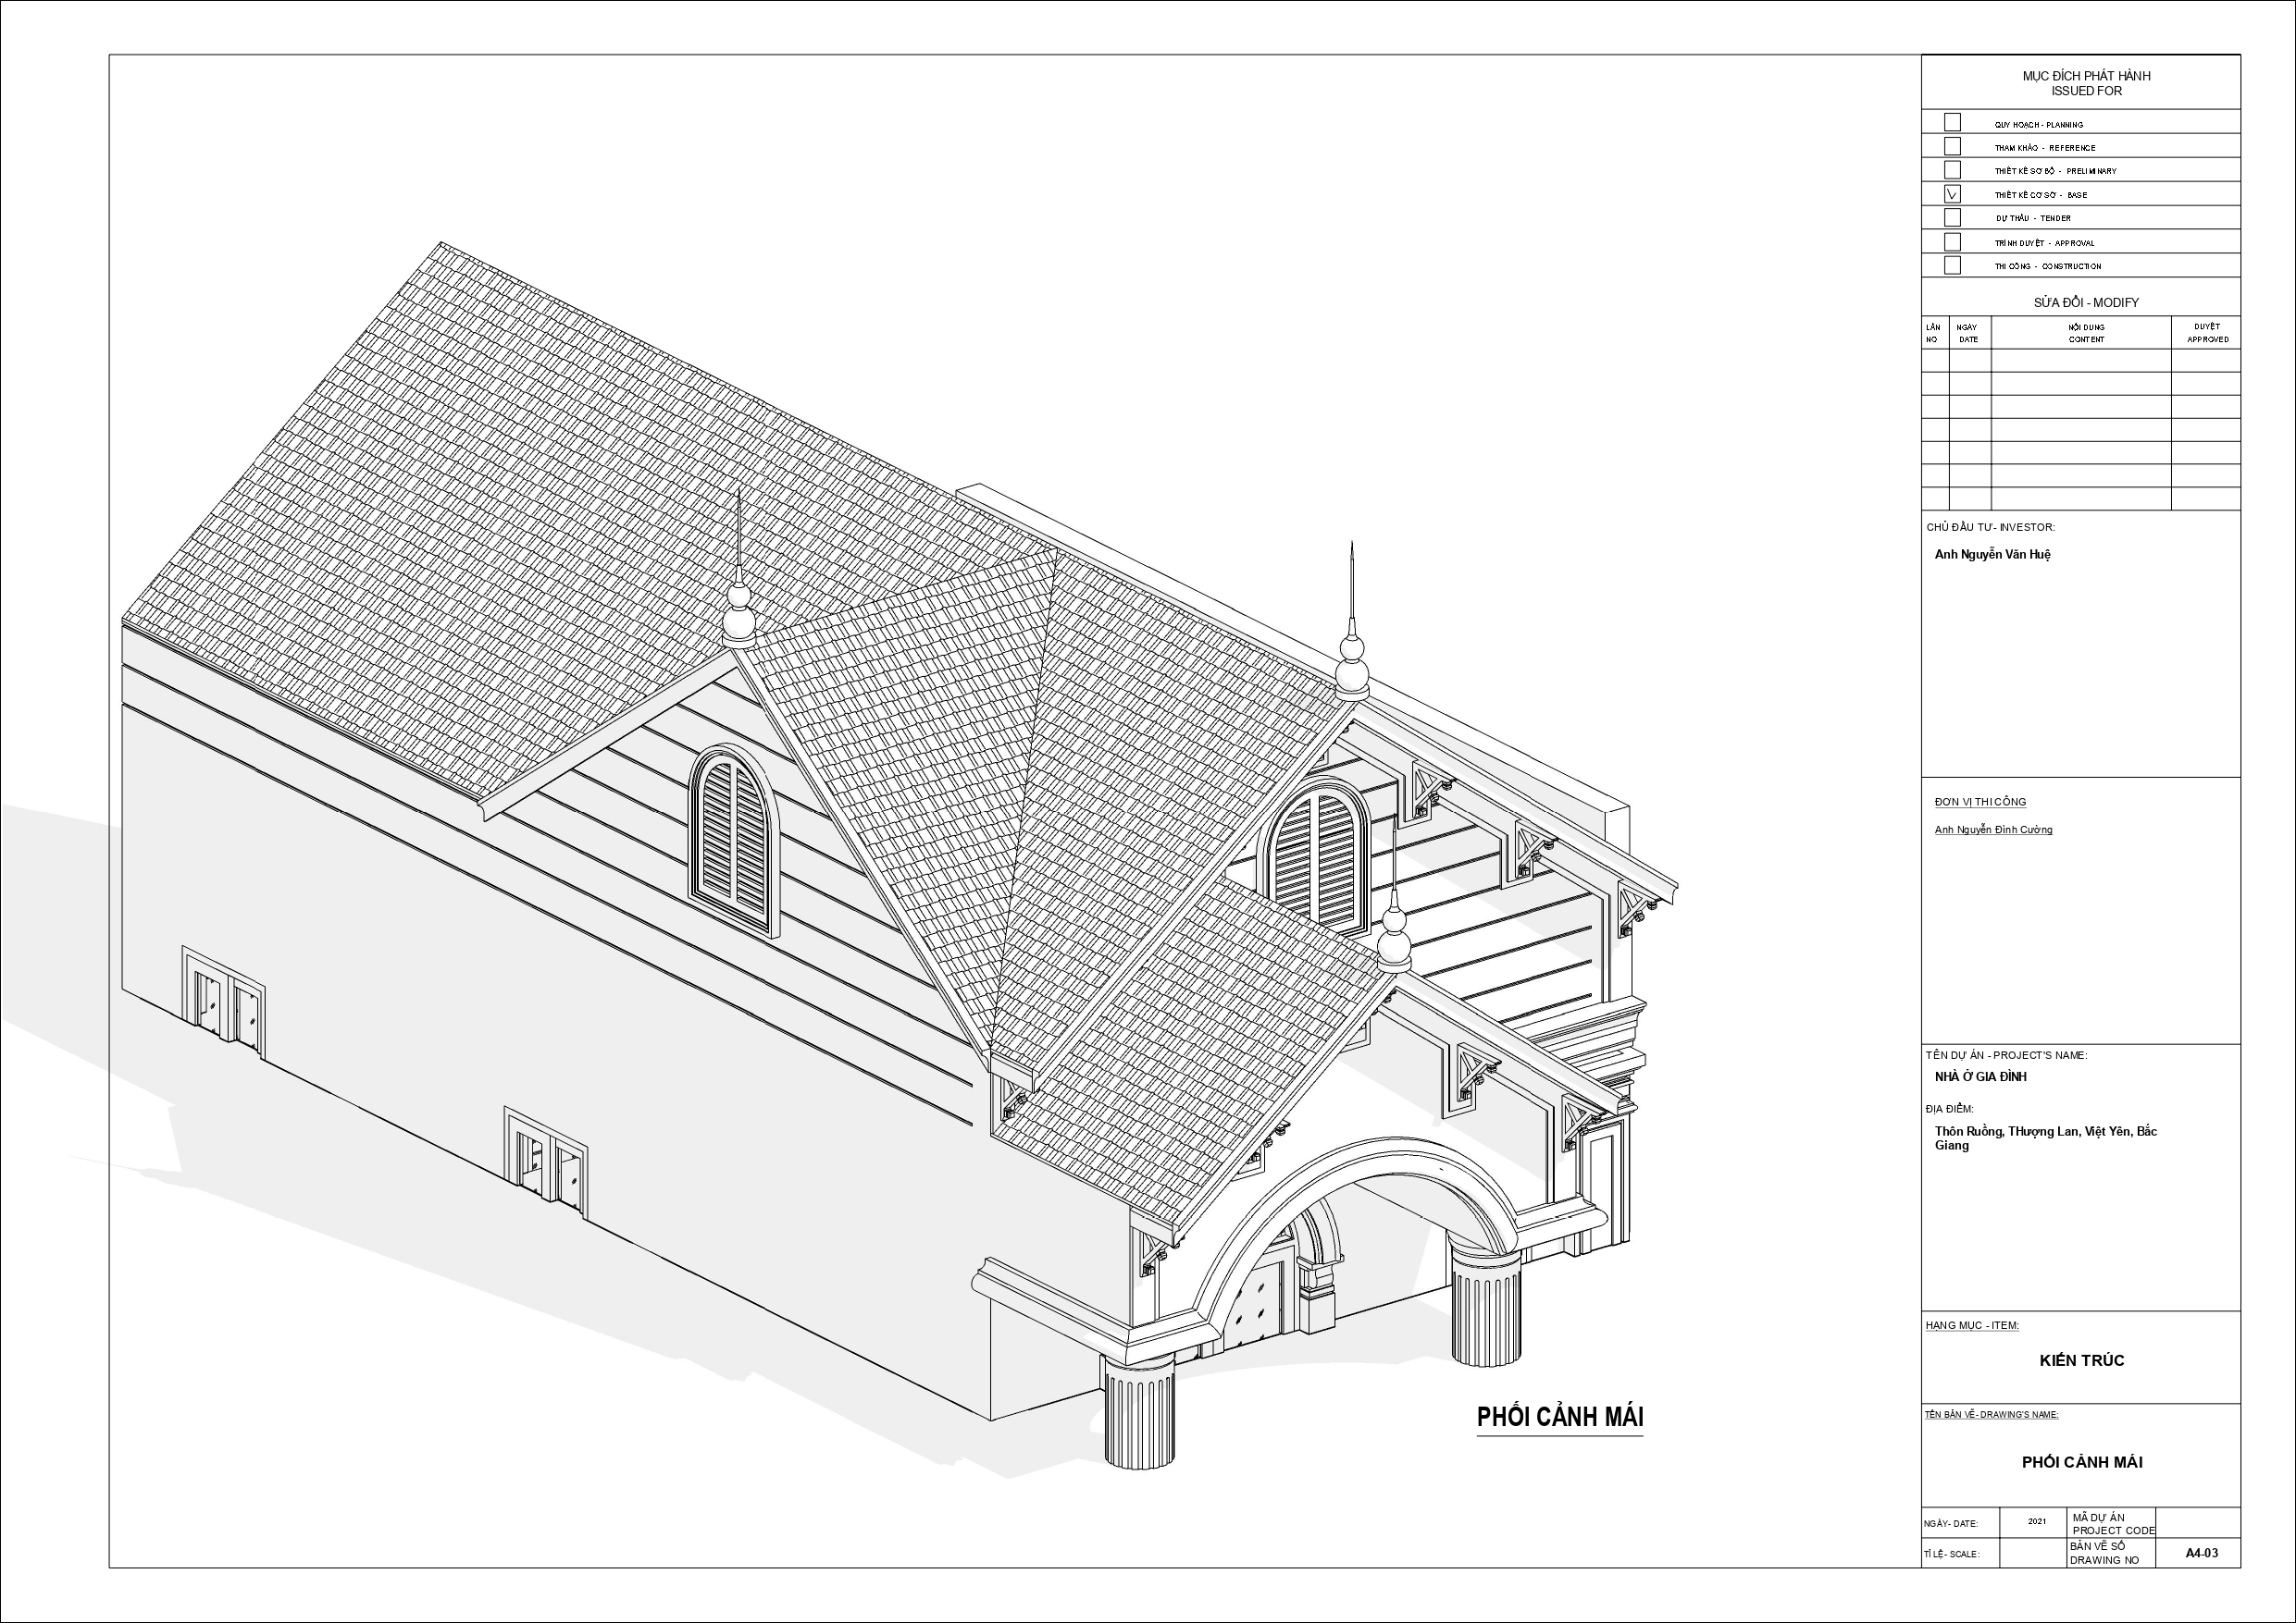Click the 2021 date cell

click(2036, 1522)
